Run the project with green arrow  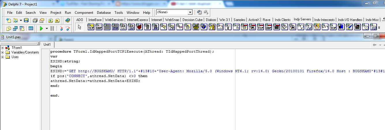pyautogui.click(x=41, y=28)
